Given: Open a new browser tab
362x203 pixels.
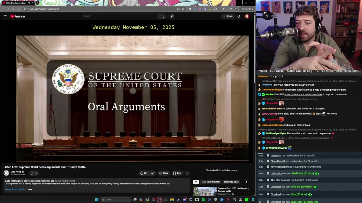Looking at the screenshot, I should 37,3.
